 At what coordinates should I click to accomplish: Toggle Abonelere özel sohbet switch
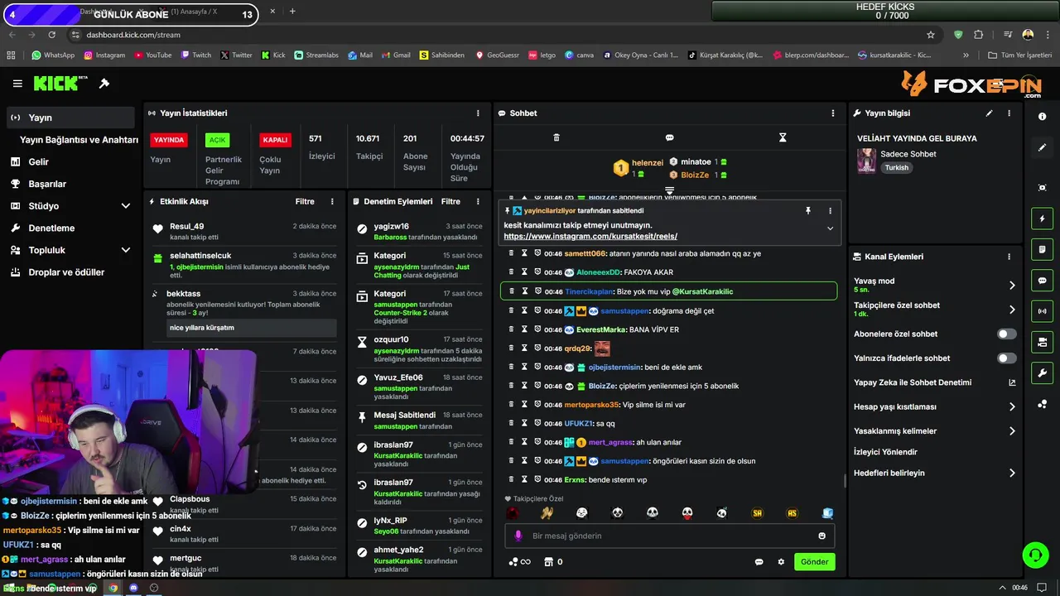coord(1006,334)
